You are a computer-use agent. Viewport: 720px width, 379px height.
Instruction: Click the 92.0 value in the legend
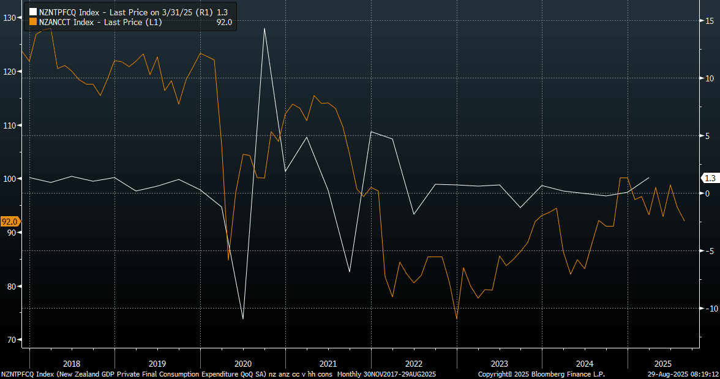point(224,22)
